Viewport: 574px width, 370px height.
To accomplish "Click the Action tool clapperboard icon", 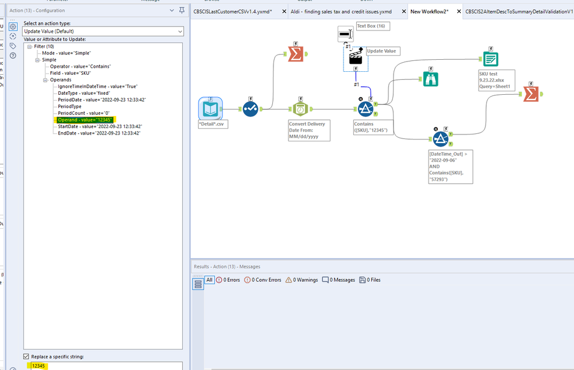I will [x=356, y=57].
